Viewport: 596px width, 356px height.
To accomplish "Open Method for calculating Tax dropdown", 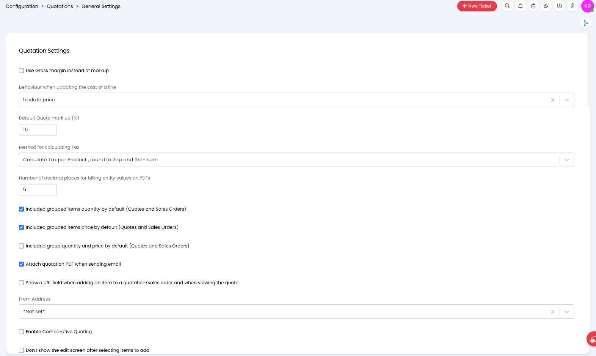I will click(296, 160).
